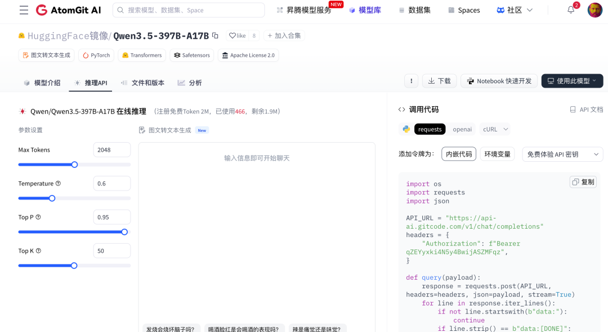Click the Temperature slider handle
Image resolution: width=608 pixels, height=332 pixels.
[x=52, y=198]
